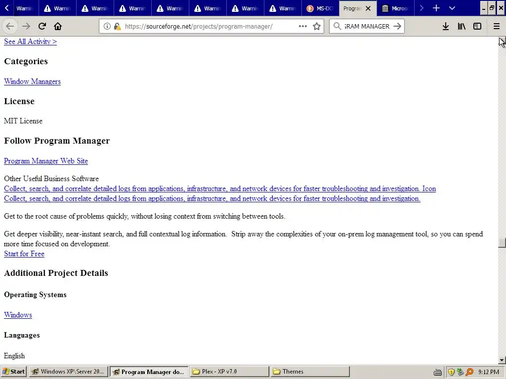Open the Windows operating system link
506x379 pixels.
(18, 315)
